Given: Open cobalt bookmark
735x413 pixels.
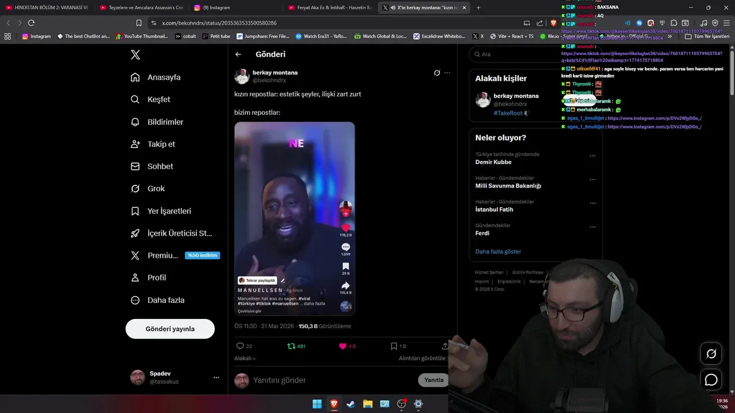Looking at the screenshot, I should [x=185, y=36].
